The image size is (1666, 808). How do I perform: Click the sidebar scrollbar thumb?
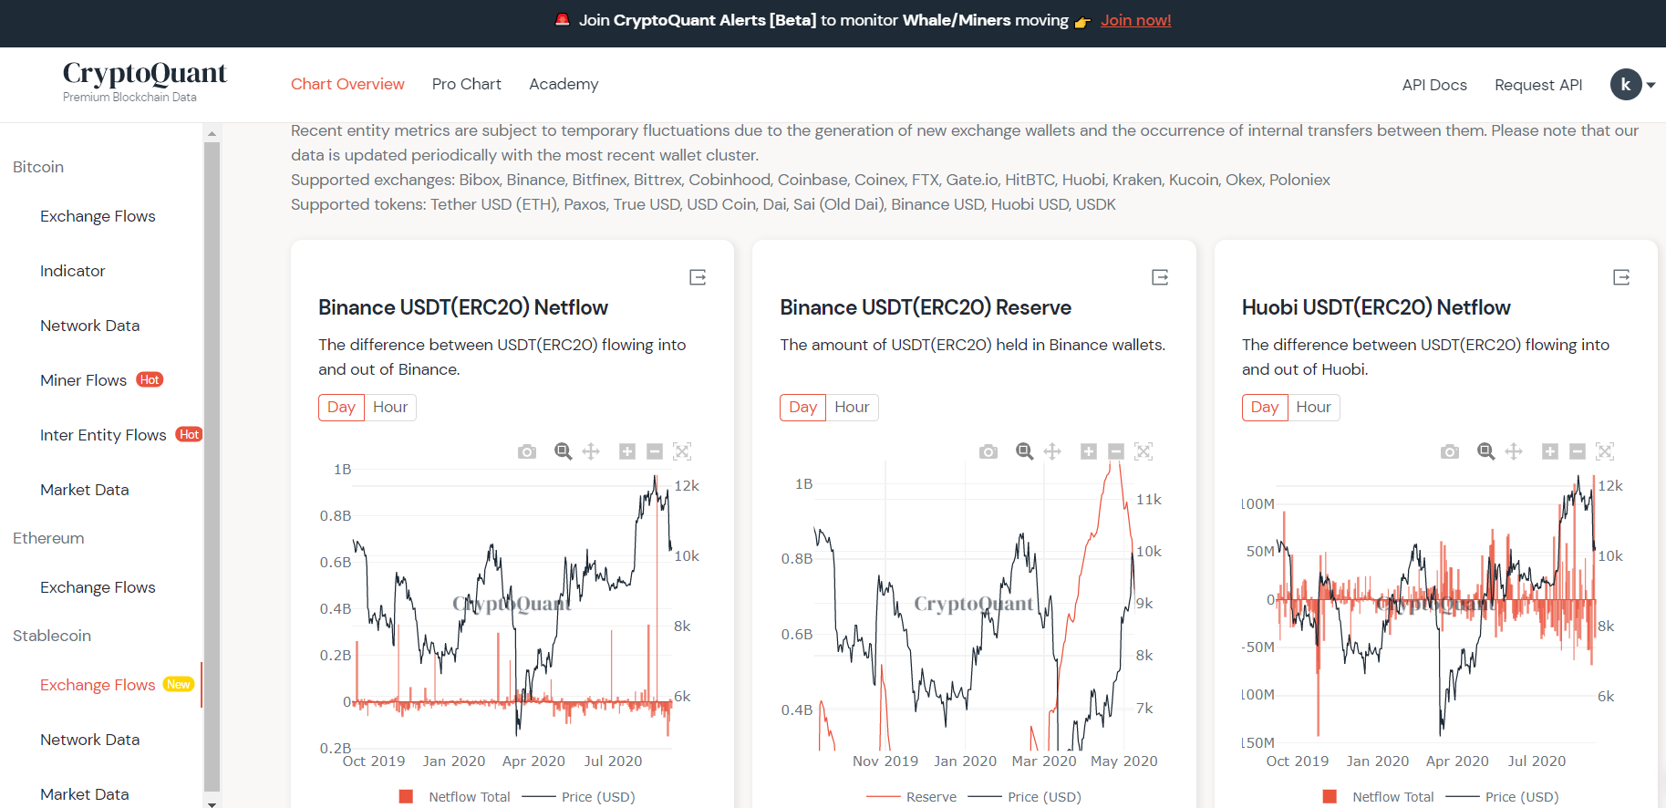click(212, 465)
